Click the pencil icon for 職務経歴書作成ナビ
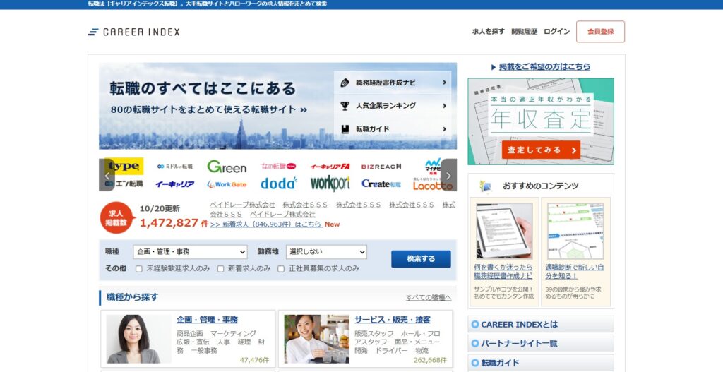The height and width of the screenshot is (372, 723). pos(345,83)
